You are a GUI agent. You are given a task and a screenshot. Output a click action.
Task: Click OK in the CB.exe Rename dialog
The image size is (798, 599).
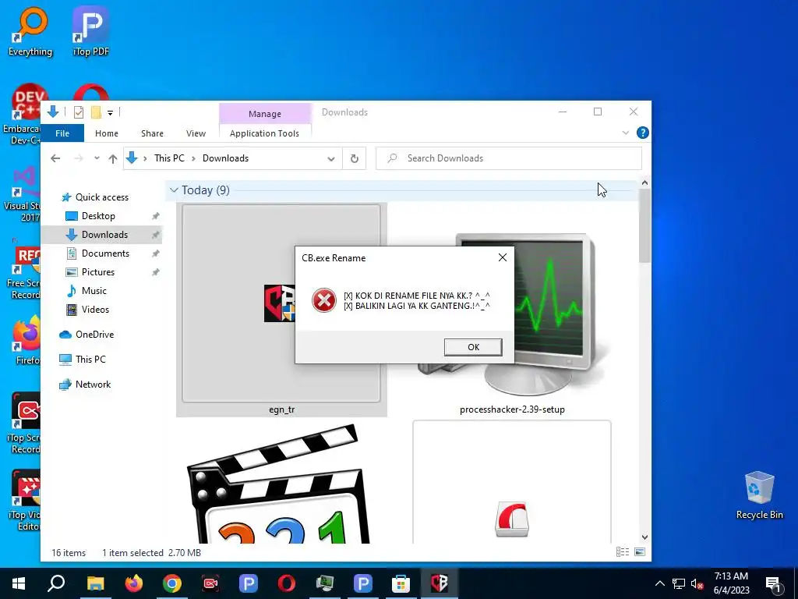point(473,347)
